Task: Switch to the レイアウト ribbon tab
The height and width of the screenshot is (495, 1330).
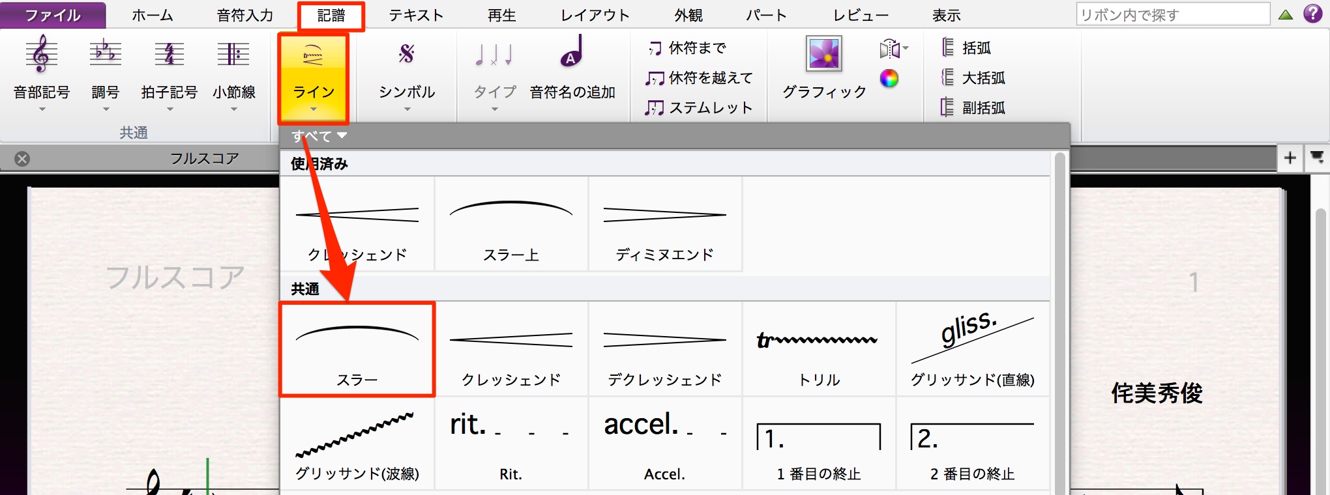Action: click(x=595, y=15)
